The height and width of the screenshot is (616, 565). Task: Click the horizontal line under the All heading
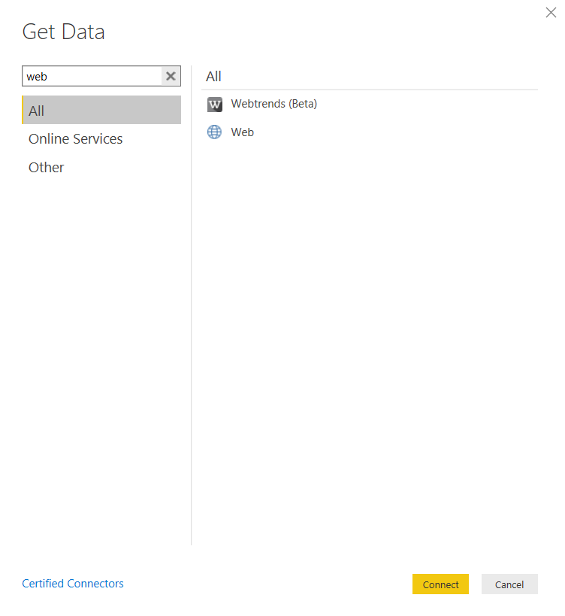(370, 90)
